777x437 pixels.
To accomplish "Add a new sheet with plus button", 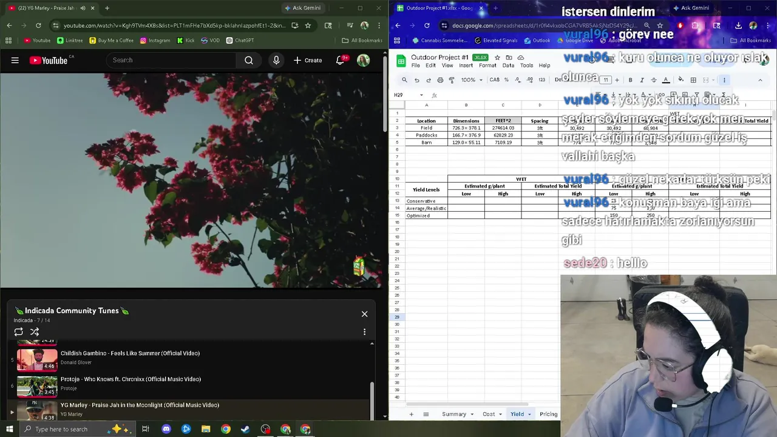I will click(411, 414).
